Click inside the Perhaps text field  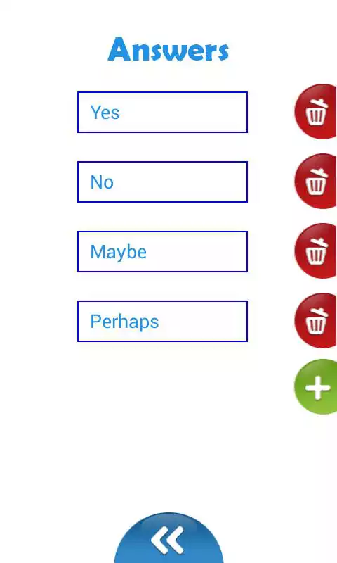point(162,322)
